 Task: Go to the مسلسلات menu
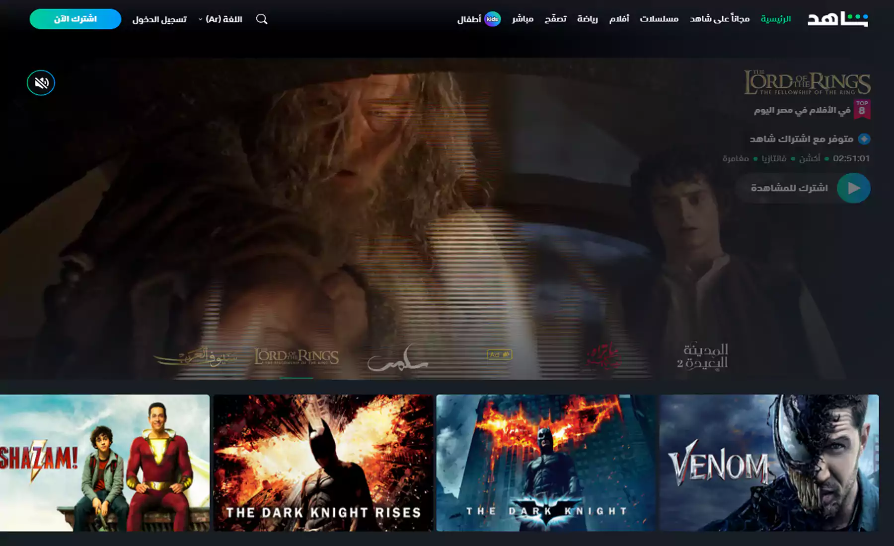659,19
